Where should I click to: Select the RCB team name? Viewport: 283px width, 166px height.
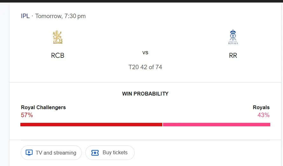[x=58, y=56]
